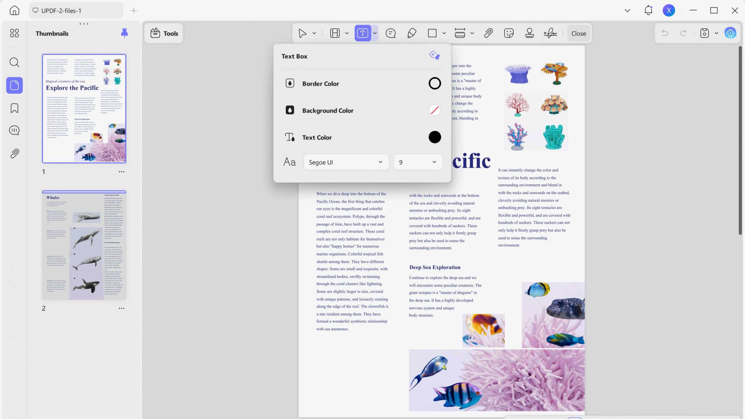Open the bookmarks sidebar panel

(x=14, y=108)
